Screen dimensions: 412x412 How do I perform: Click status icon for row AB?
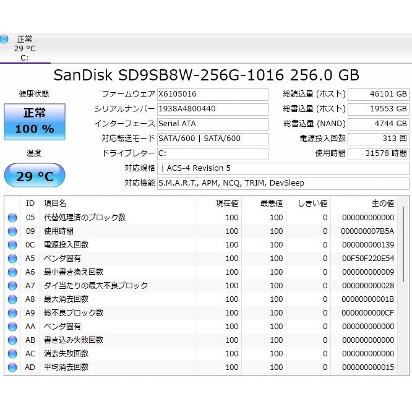[x=12, y=340]
